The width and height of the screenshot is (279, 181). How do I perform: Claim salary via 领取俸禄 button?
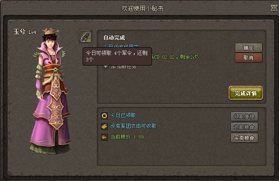coord(244,116)
